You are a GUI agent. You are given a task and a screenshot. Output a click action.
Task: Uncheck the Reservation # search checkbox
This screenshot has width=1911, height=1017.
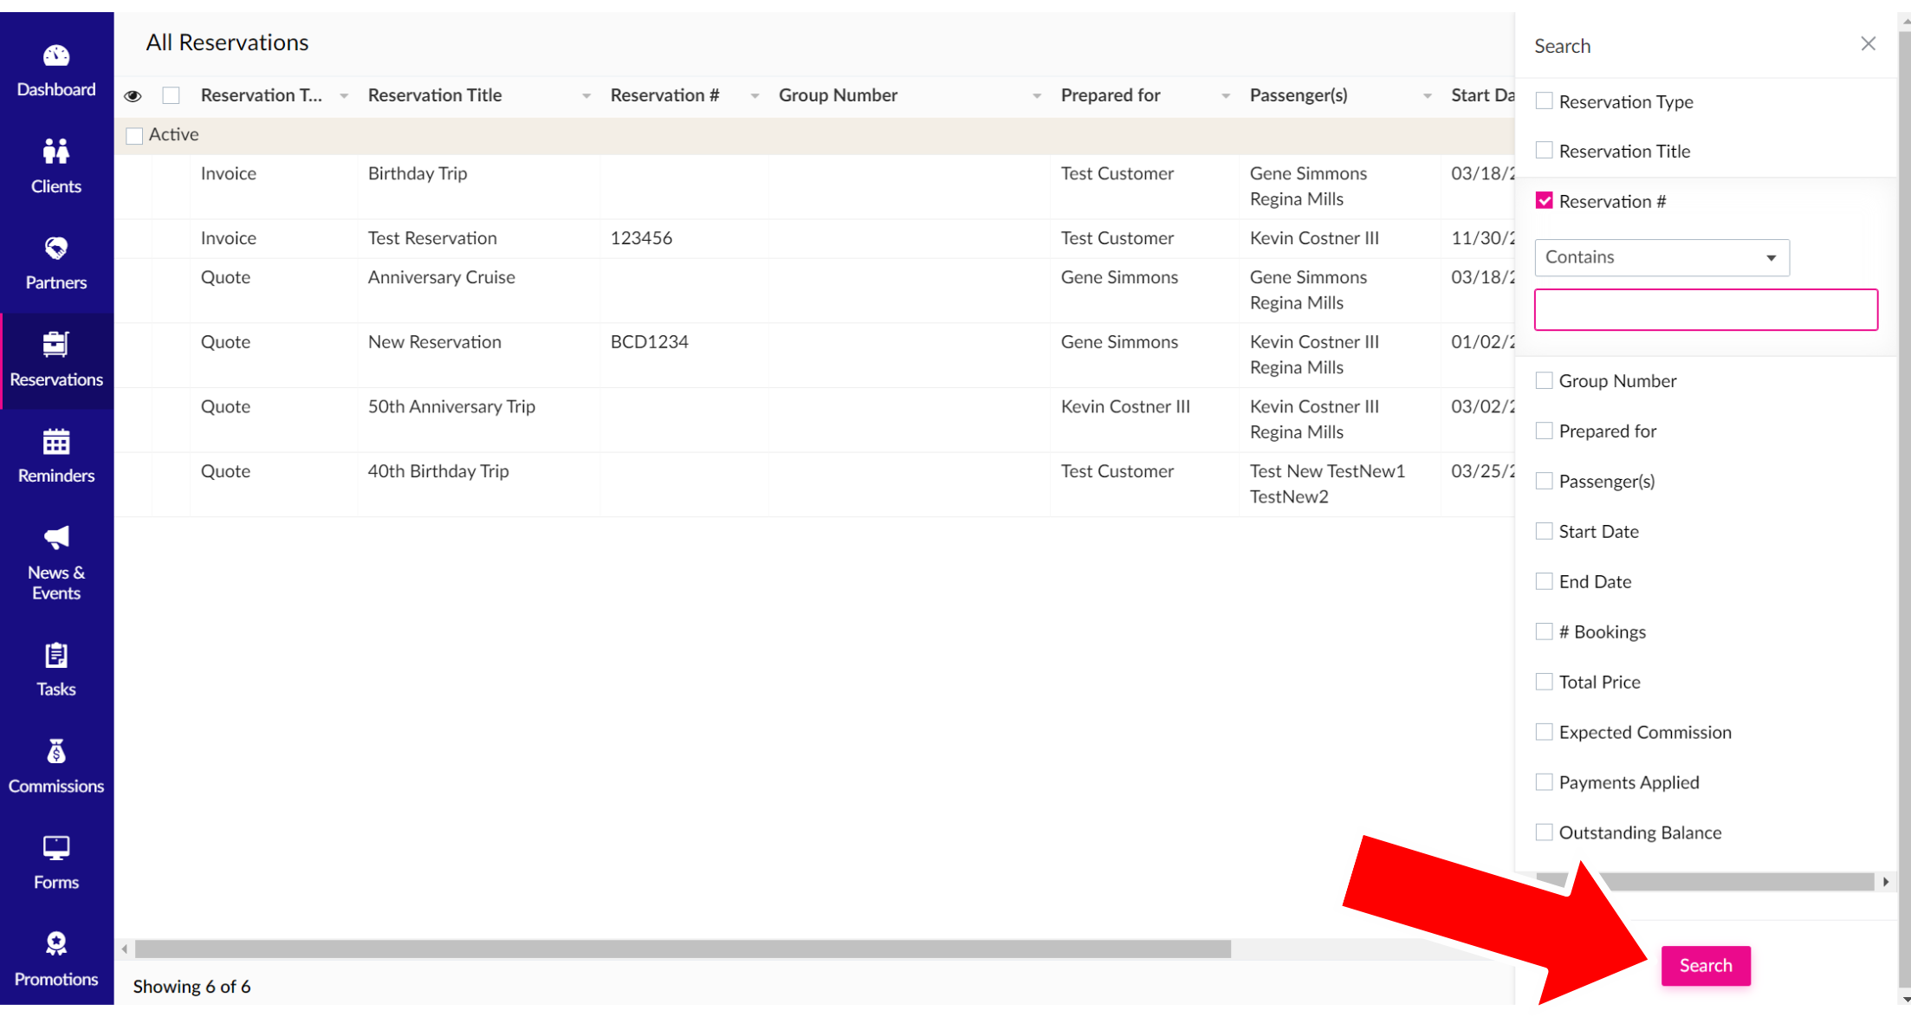1544,201
